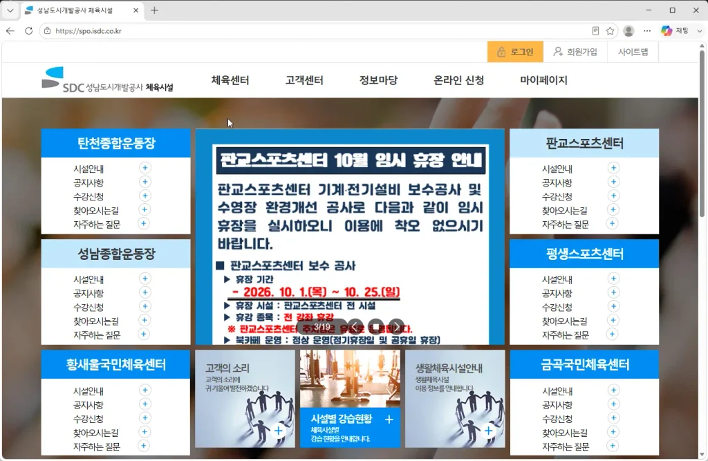This screenshot has height=461, width=708.
Task: Expand the Copilot 채팅 dropdown arrow
Action: pyautogui.click(x=700, y=30)
